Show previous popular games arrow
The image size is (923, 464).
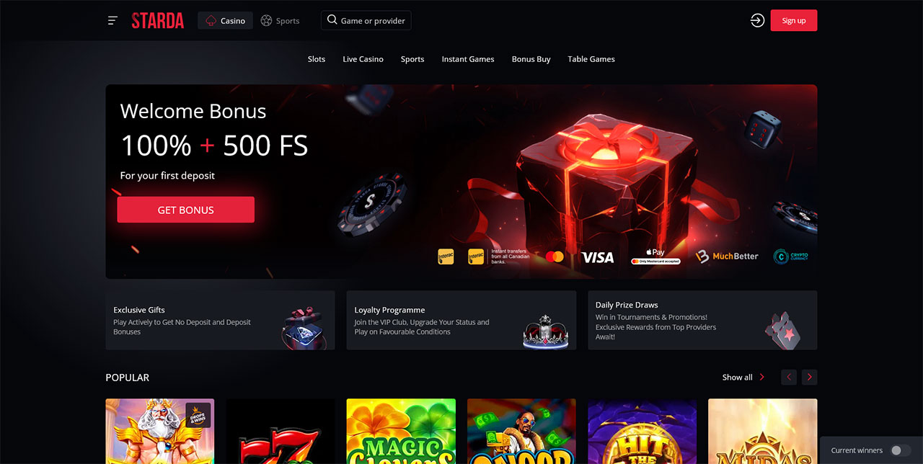tap(789, 377)
